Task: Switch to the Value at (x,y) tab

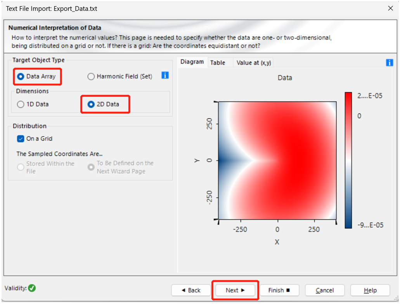Action: pyautogui.click(x=253, y=62)
